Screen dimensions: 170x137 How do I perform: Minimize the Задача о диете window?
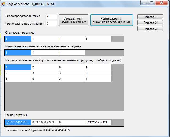coord(144,3)
